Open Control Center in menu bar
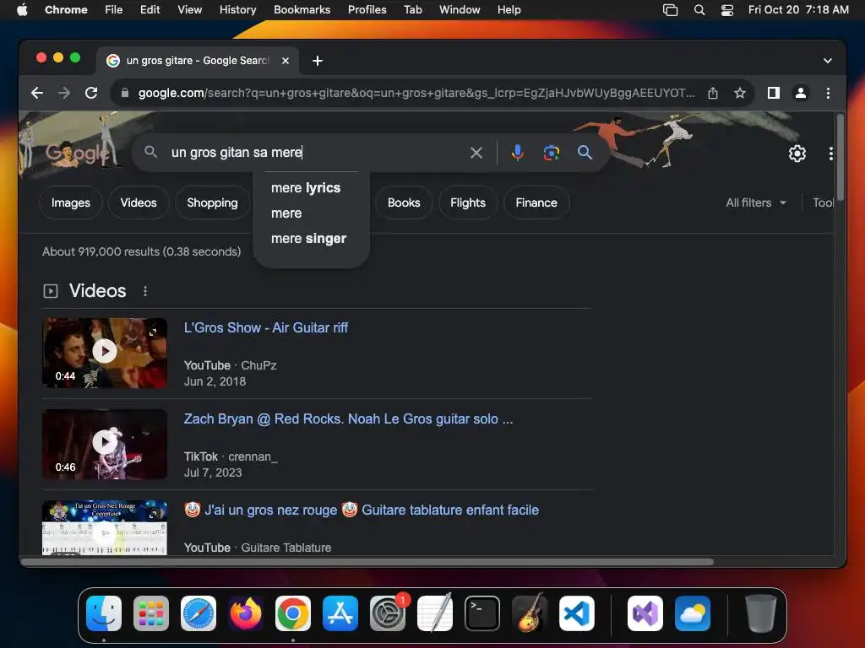 click(727, 10)
